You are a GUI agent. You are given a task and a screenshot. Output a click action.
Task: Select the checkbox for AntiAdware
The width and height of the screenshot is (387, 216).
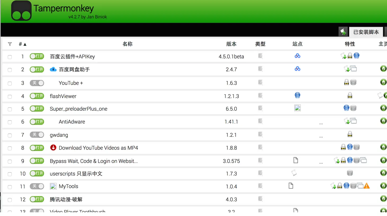[x=10, y=122]
